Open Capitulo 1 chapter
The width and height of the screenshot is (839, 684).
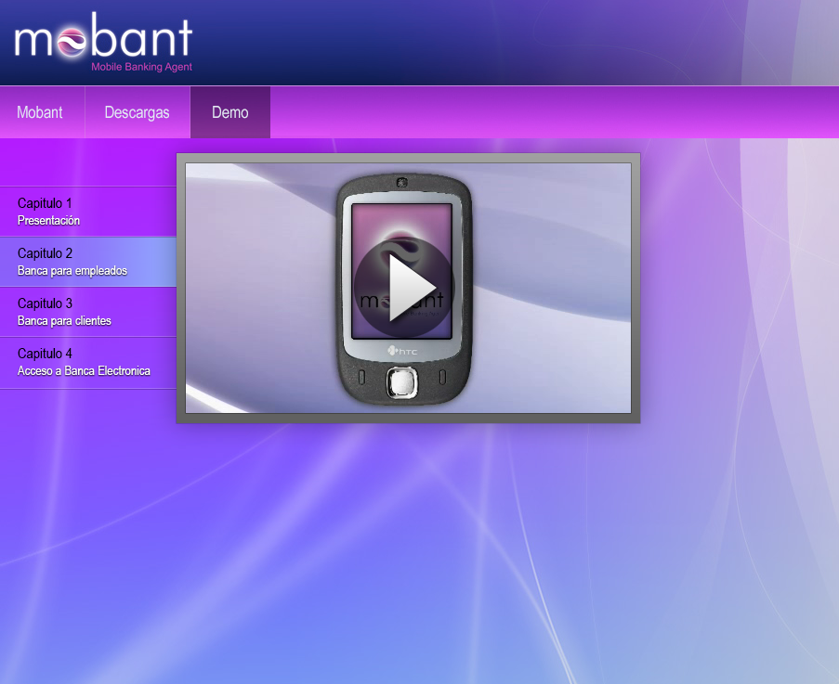[45, 202]
